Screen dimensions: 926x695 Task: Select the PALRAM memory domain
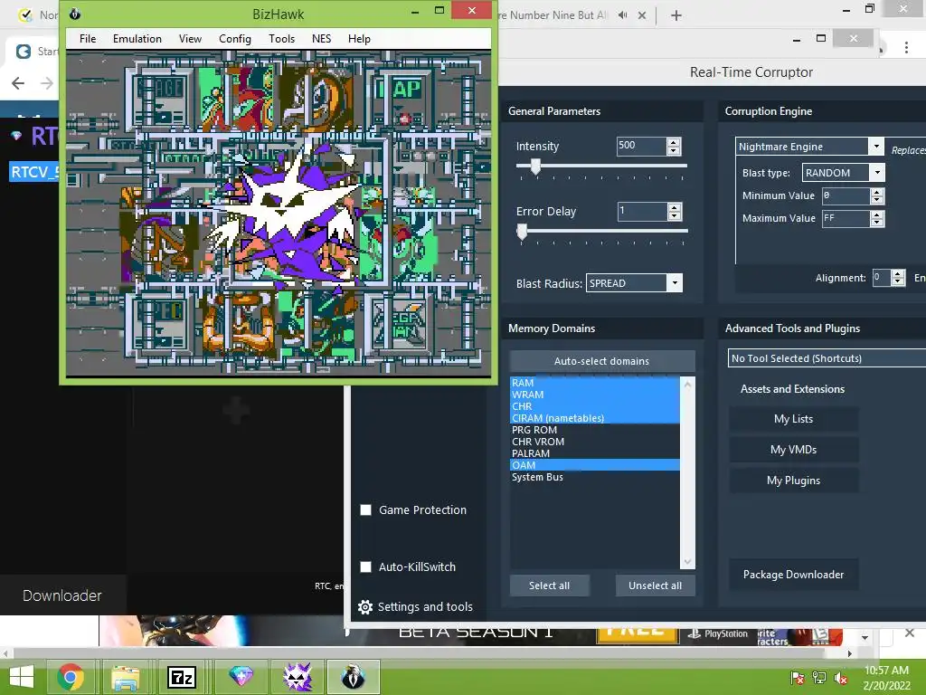point(595,453)
